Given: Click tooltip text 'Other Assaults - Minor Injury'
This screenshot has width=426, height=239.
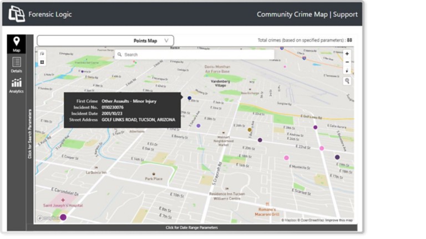Looking at the screenshot, I should click(129, 101).
